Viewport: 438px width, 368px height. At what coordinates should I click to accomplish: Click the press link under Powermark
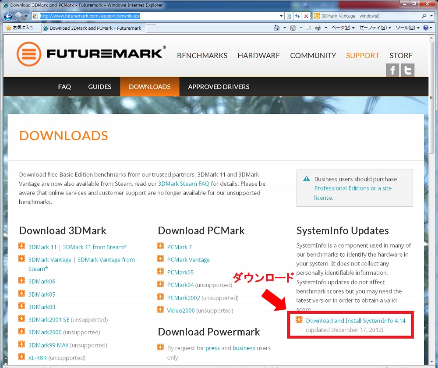(x=212, y=348)
